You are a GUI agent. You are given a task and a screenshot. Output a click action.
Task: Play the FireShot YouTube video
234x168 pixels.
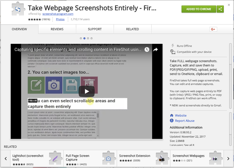coord(87,91)
